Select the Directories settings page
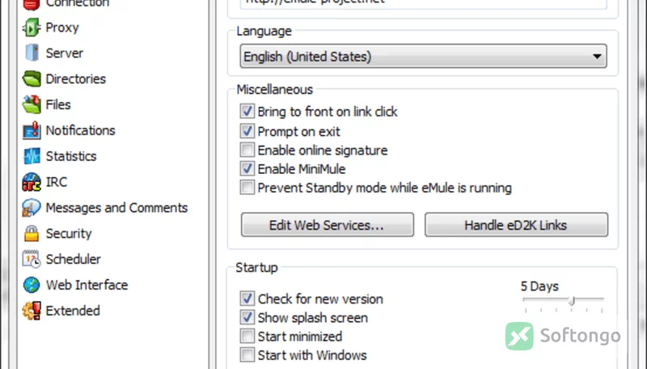The width and height of the screenshot is (647, 369). 76,78
